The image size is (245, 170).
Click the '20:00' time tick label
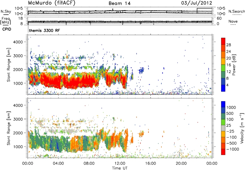[181, 164]
